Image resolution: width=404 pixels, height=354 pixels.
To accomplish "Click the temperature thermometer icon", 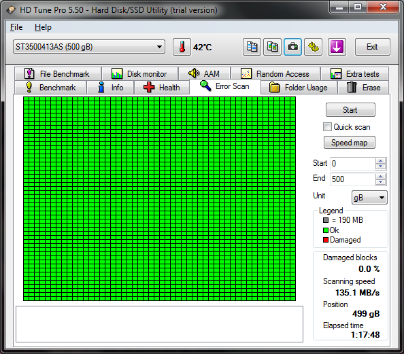I will (x=182, y=47).
